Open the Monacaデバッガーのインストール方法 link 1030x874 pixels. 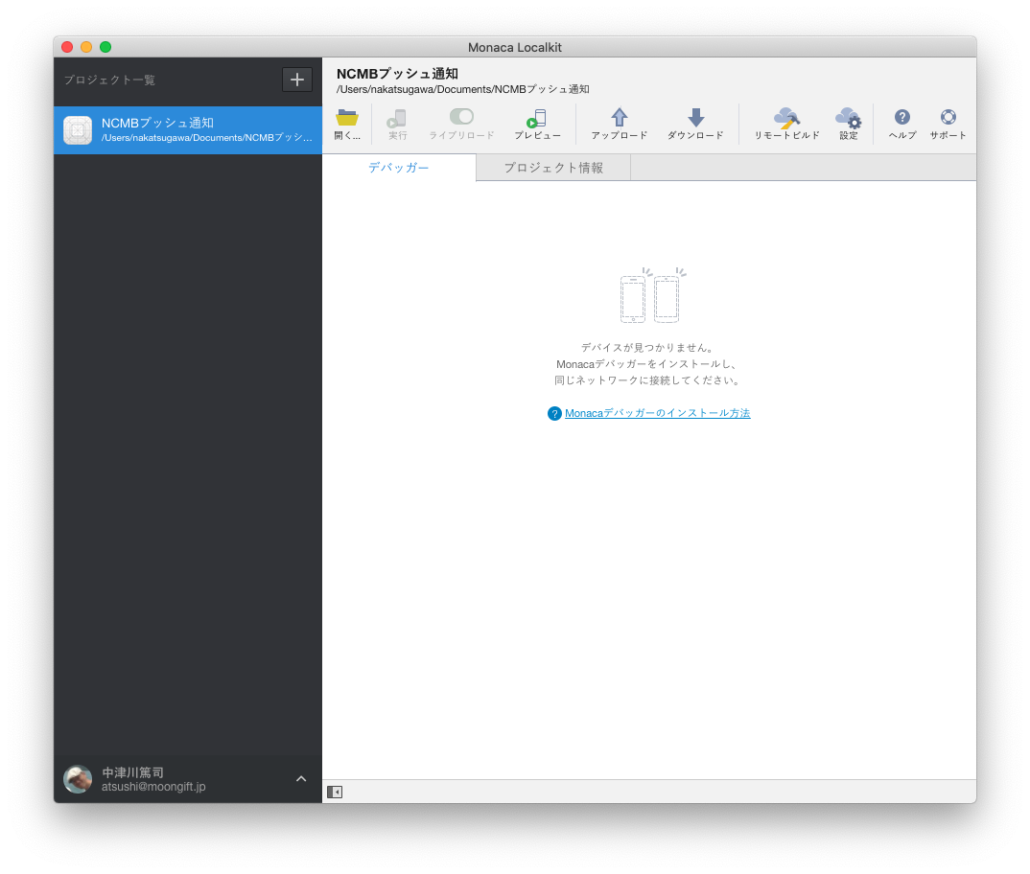(x=658, y=413)
